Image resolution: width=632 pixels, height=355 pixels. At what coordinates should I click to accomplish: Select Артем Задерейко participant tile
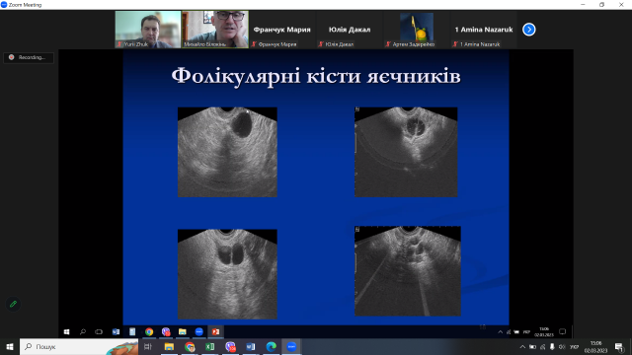click(x=417, y=30)
